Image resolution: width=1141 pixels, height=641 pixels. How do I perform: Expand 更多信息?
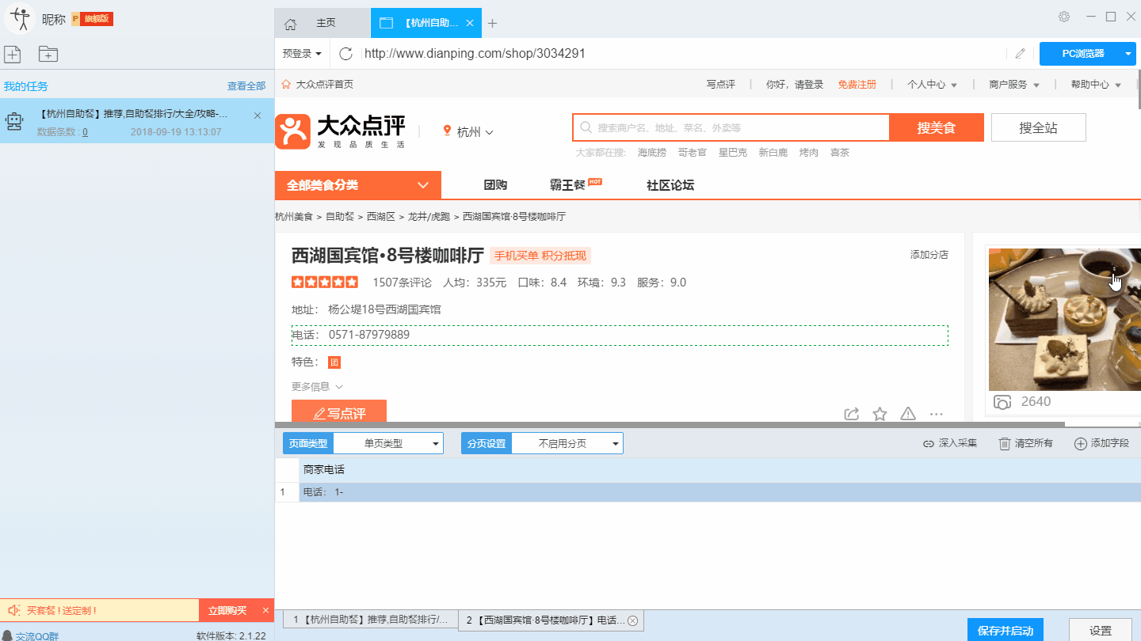317,387
